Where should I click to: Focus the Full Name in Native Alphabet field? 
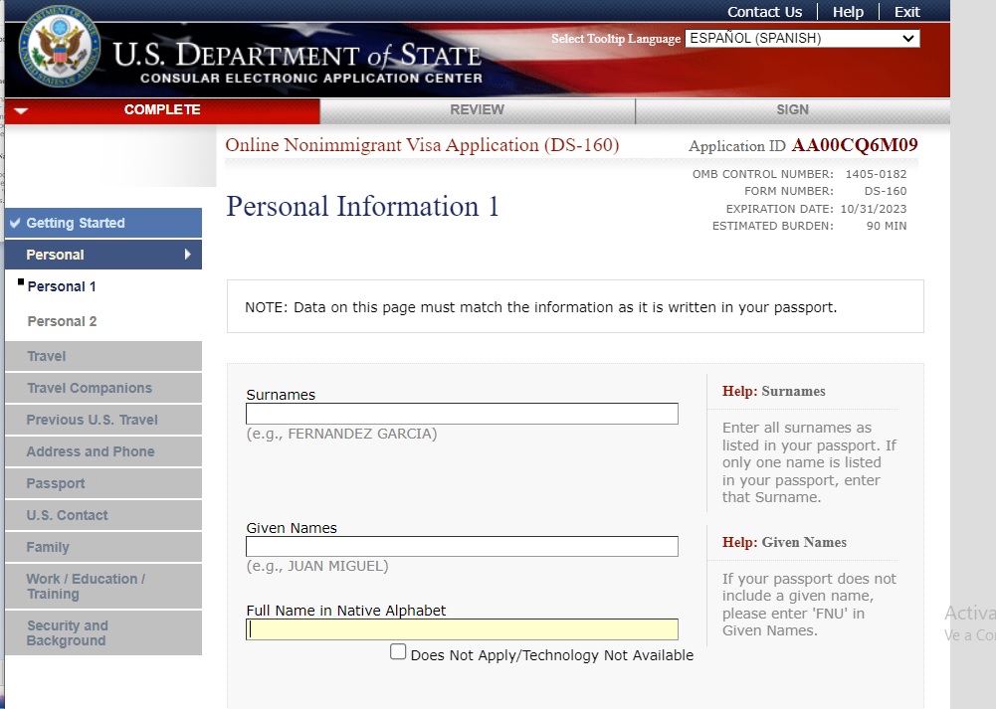click(462, 629)
